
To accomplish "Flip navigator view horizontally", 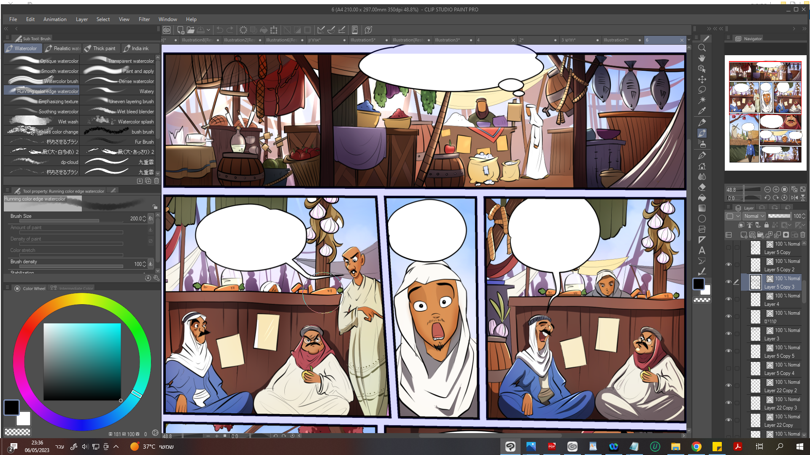I will [x=794, y=198].
